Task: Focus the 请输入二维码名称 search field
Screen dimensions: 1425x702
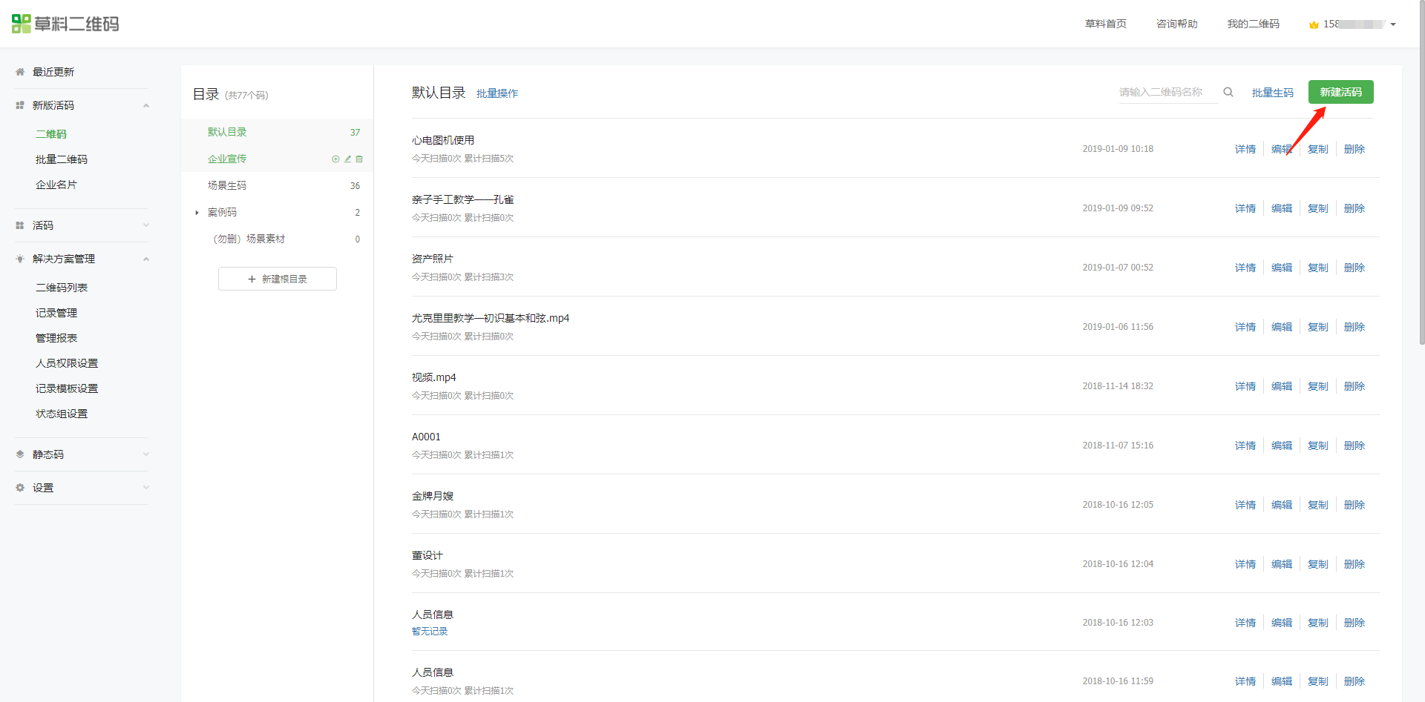Action: point(1167,92)
